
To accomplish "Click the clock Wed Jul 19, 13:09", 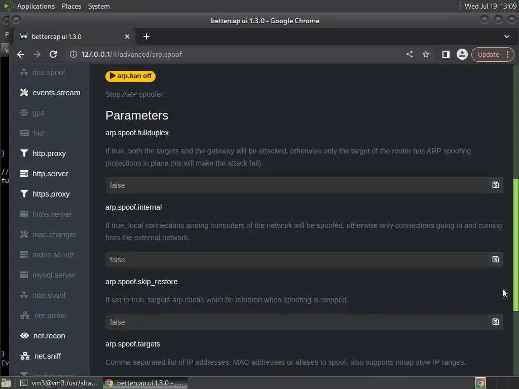I will (490, 6).
